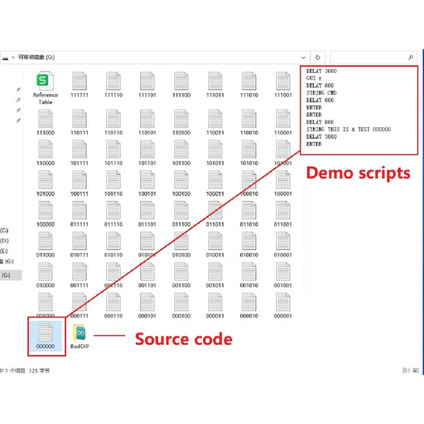Select the 111110 text file
The width and height of the screenshot is (424, 424).
tap(113, 85)
